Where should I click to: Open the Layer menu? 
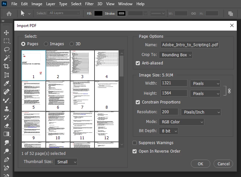click(x=51, y=4)
